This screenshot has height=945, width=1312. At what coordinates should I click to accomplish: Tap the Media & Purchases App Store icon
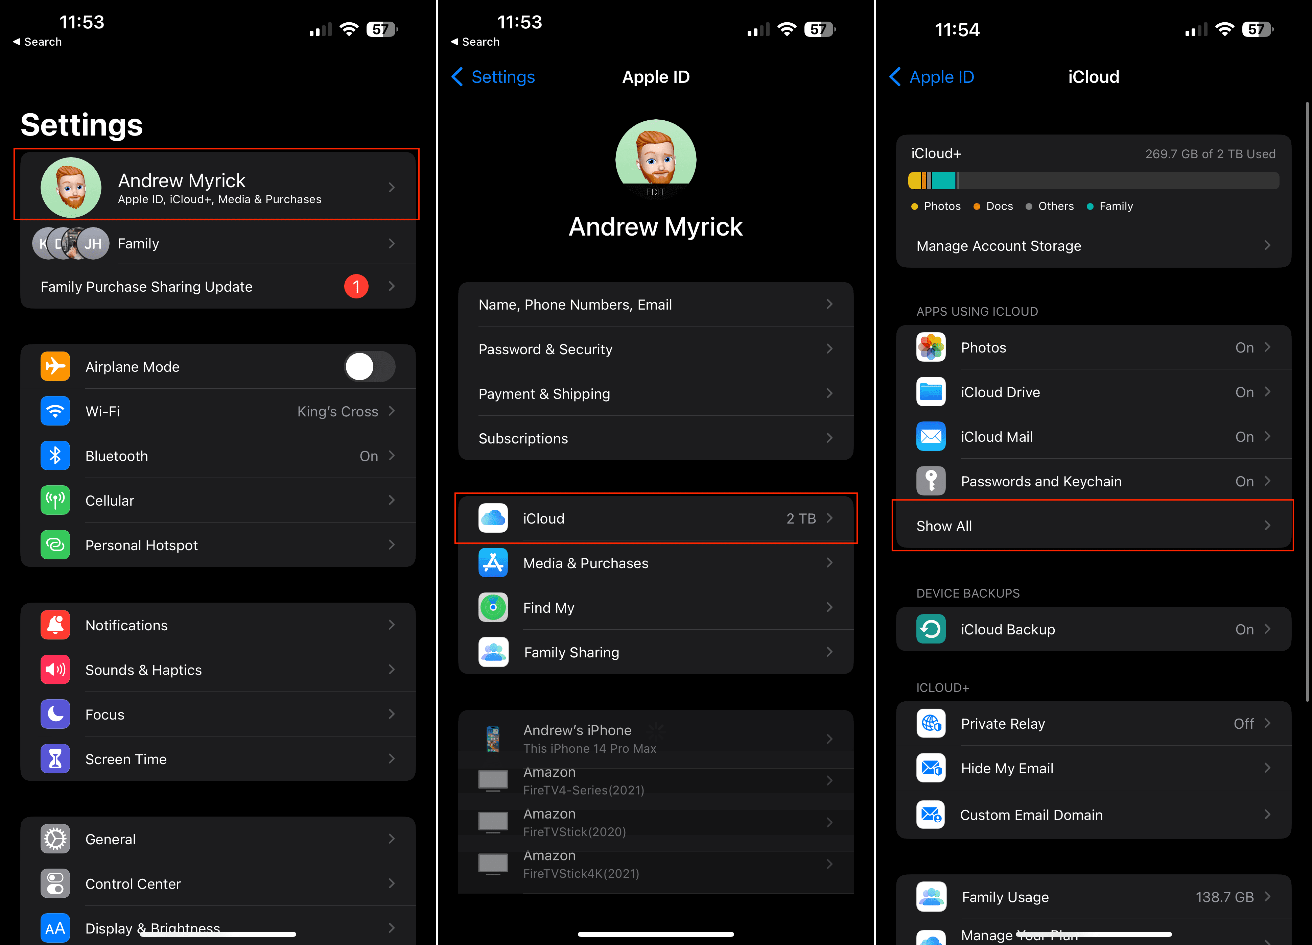(493, 563)
